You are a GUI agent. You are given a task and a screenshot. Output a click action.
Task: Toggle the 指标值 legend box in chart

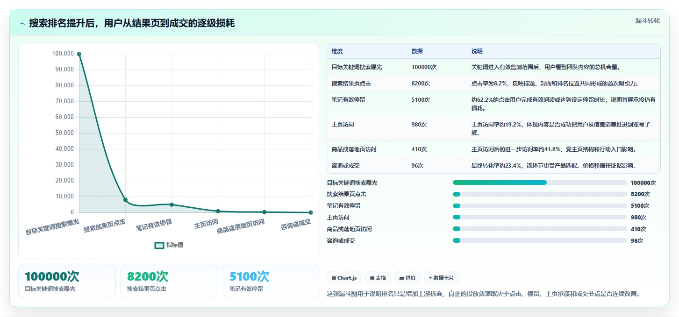[159, 245]
